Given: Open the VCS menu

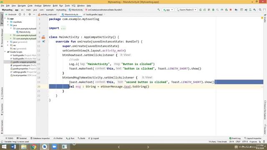Looking at the screenshot, I should point(73,5).
